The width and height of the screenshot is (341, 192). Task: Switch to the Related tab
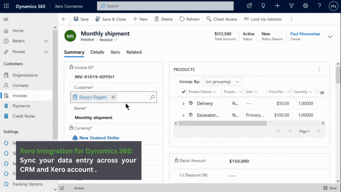click(134, 52)
